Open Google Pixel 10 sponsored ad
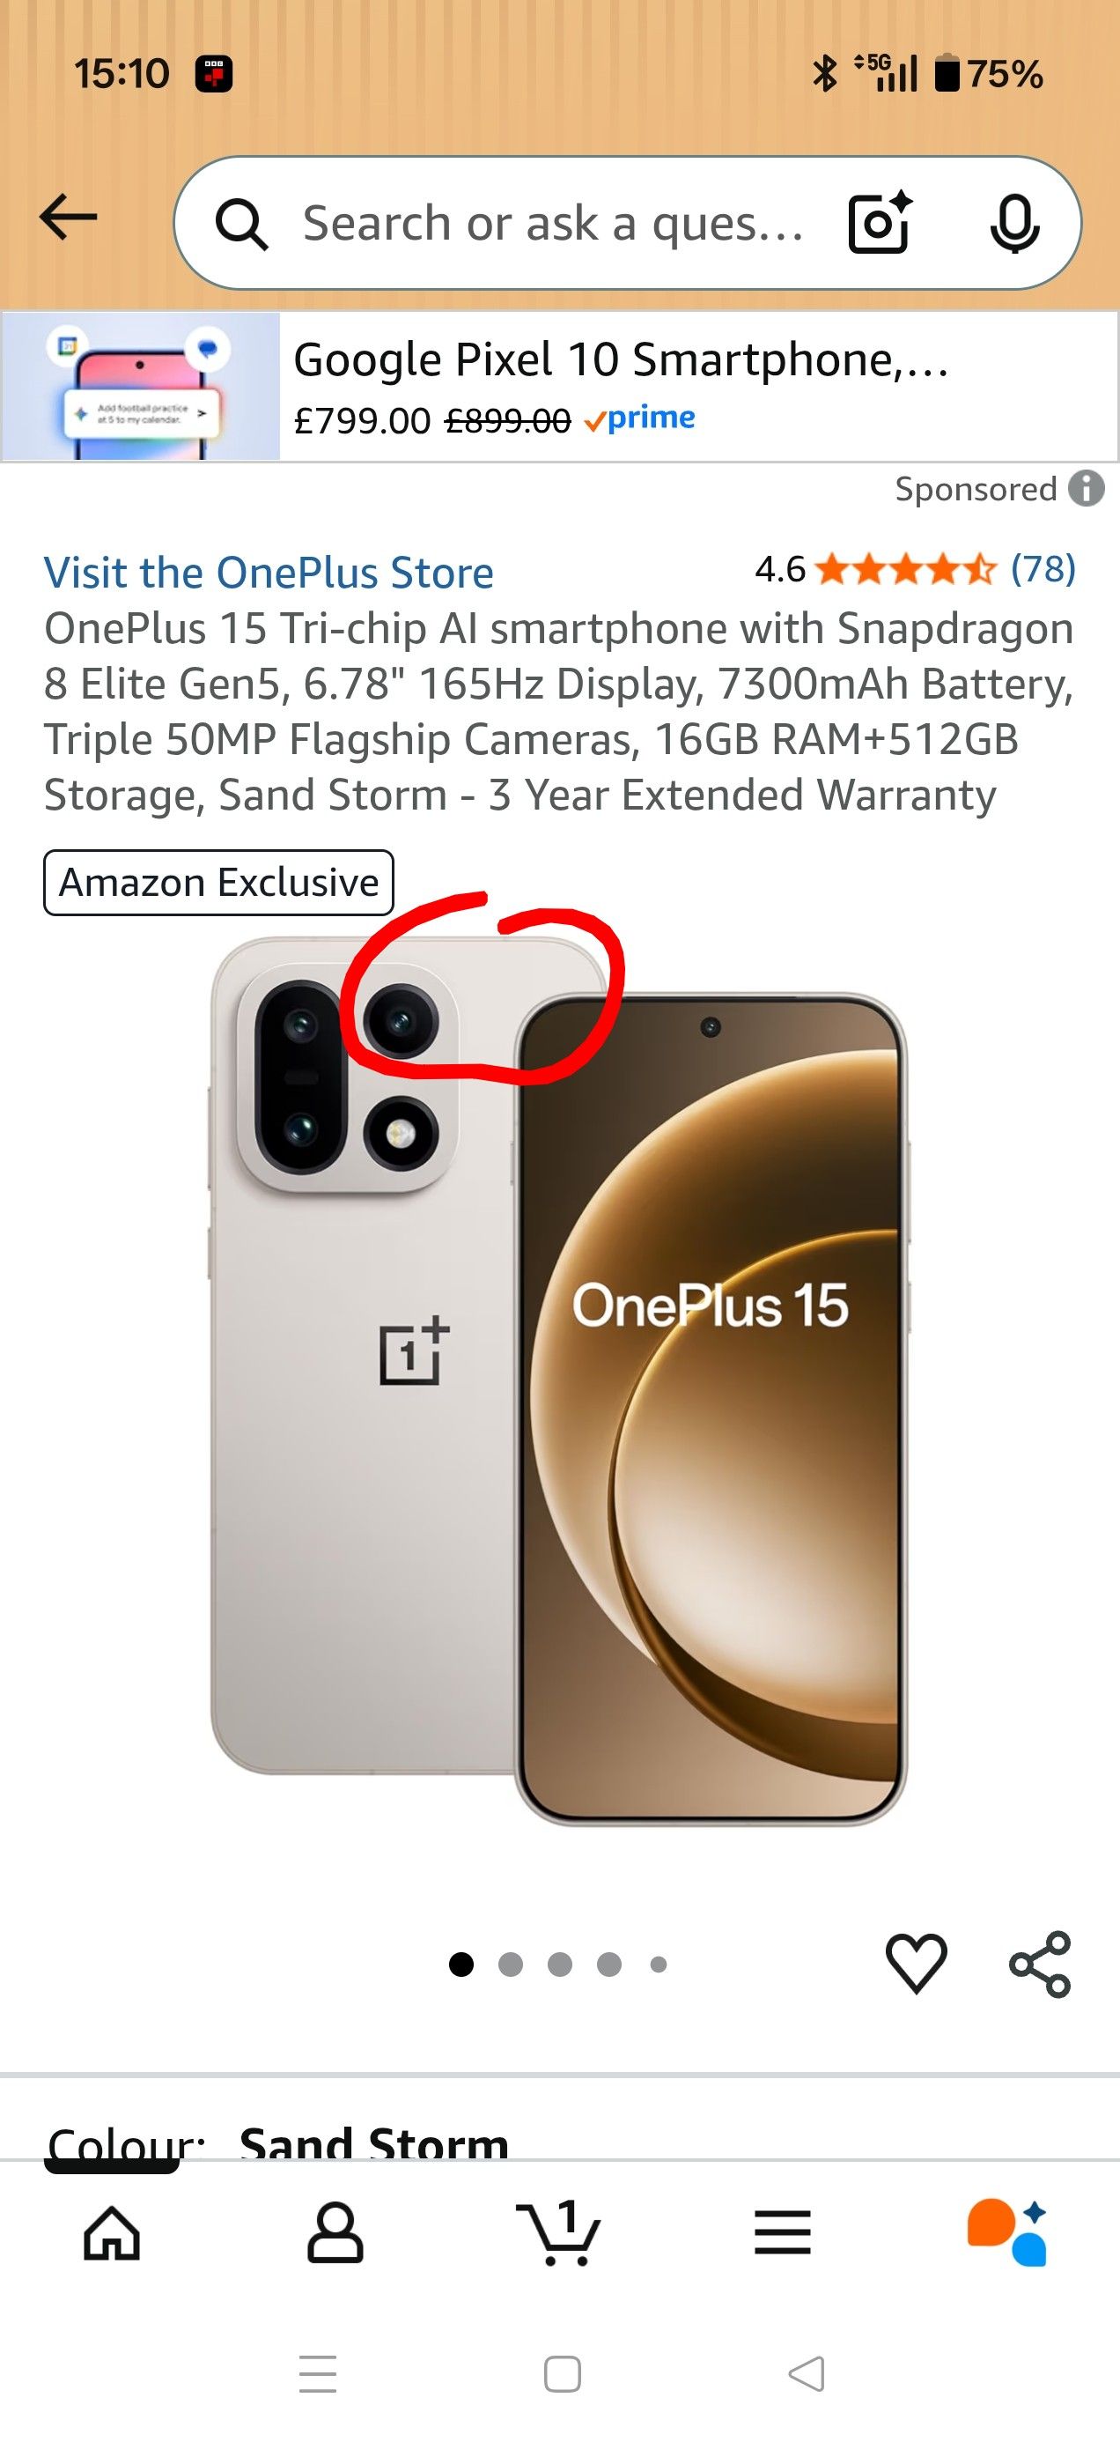Screen dimensions: 1120x2442 tap(559, 386)
